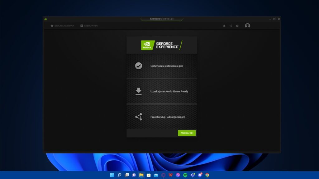The height and width of the screenshot is (179, 319).
Task: Open Opera browser from the taskbar
Action: 163,175
